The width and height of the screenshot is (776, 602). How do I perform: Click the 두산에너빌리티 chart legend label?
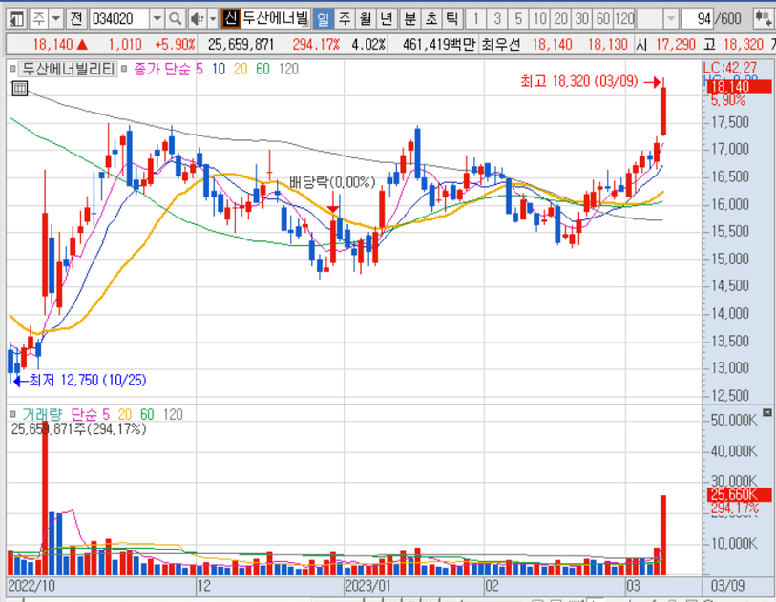(x=69, y=69)
